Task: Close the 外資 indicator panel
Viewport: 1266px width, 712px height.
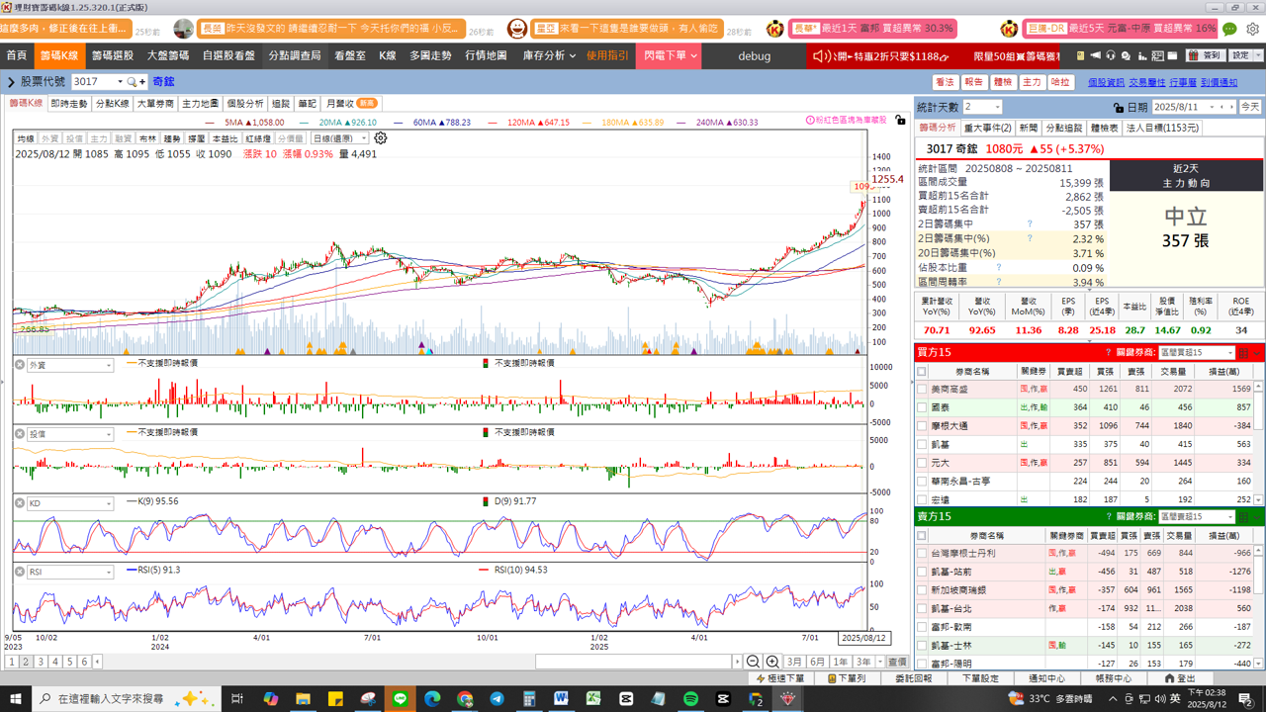Action: 19,365
